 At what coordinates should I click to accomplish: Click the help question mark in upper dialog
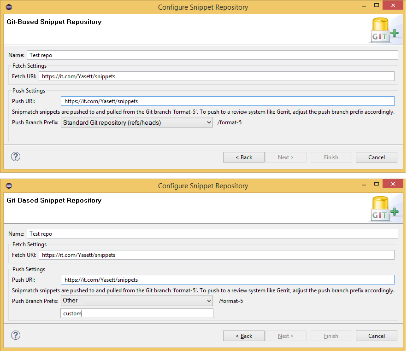point(16,157)
